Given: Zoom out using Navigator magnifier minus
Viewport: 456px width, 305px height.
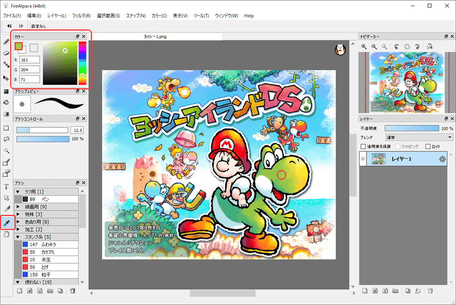Looking at the screenshot, I should pos(374,47).
